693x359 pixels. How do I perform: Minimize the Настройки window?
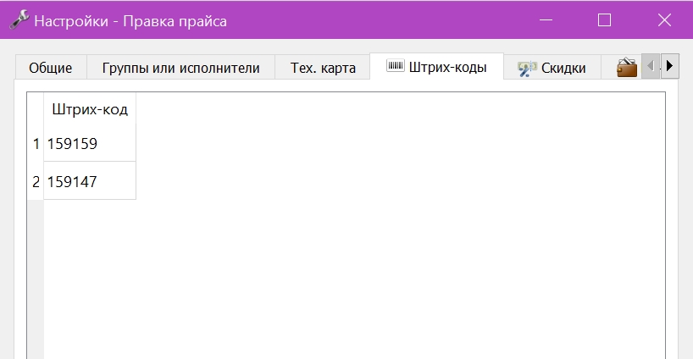pos(546,19)
